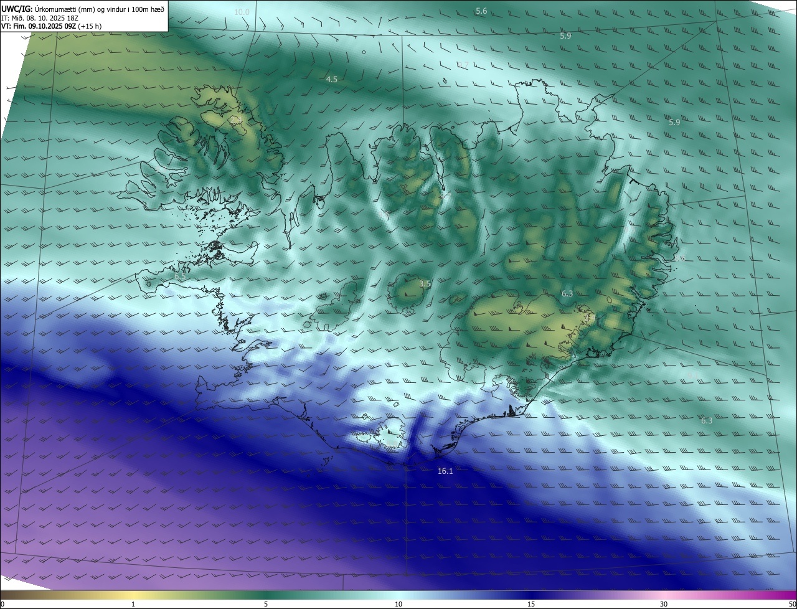Click the colorbar tick label 15

click(531, 604)
